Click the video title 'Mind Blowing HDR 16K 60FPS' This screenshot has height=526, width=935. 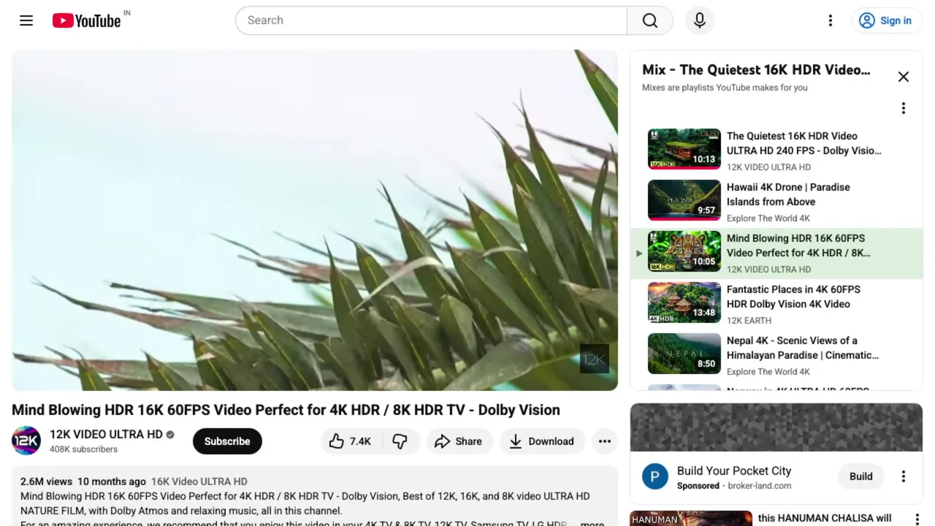coord(286,410)
